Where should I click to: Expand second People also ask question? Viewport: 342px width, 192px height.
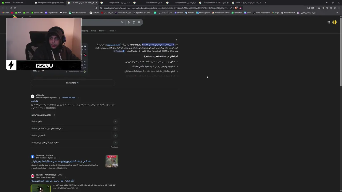[74, 129]
